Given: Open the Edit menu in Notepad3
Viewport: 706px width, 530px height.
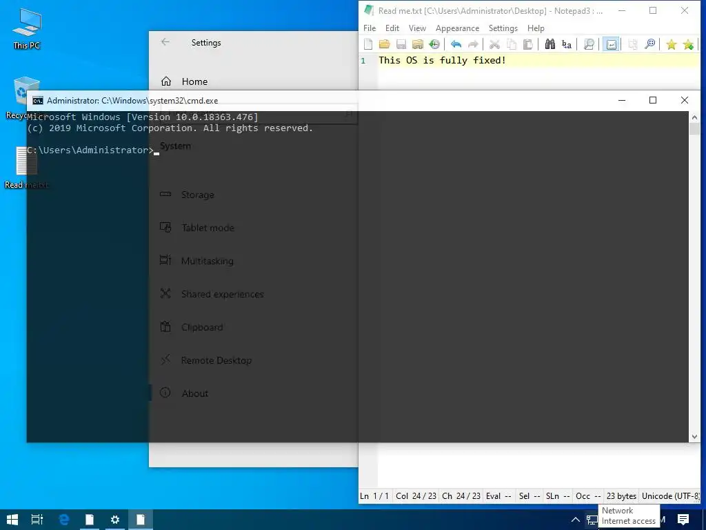Looking at the screenshot, I should coord(392,28).
